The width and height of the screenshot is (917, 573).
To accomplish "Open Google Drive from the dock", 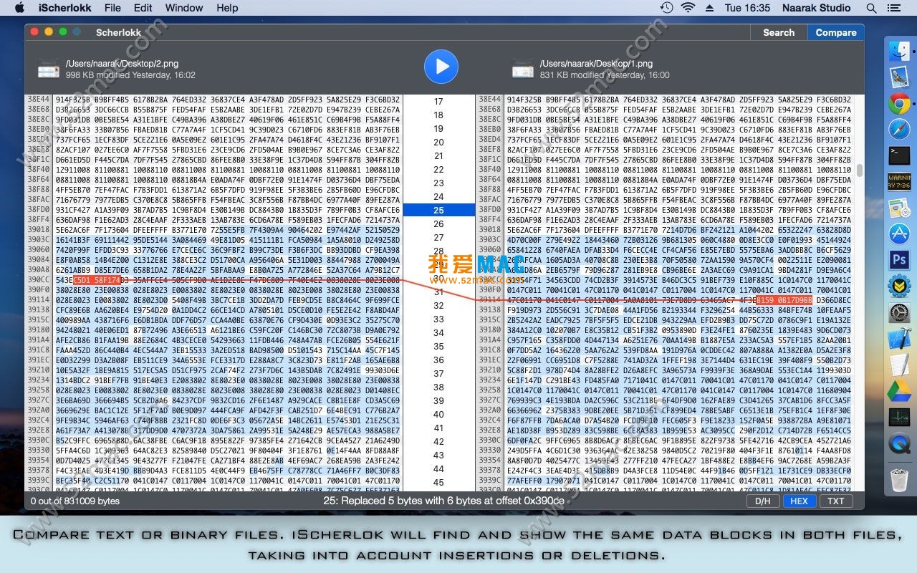I will coord(899,390).
